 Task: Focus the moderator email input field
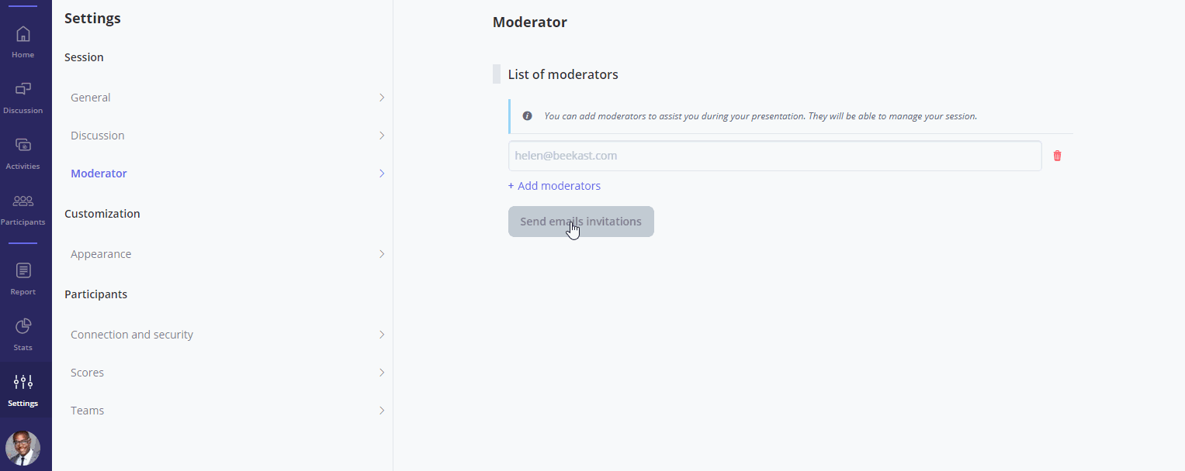[774, 156]
